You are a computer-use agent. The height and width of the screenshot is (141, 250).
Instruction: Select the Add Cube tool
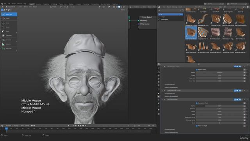pos(9,49)
